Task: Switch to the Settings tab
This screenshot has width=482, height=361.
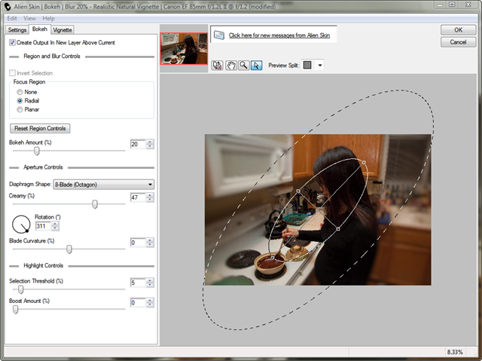Action: [x=17, y=29]
